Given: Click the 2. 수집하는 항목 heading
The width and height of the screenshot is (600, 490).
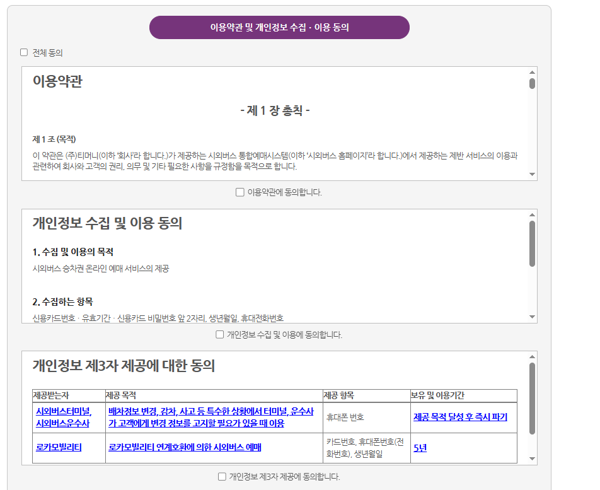Looking at the screenshot, I should click(62, 301).
